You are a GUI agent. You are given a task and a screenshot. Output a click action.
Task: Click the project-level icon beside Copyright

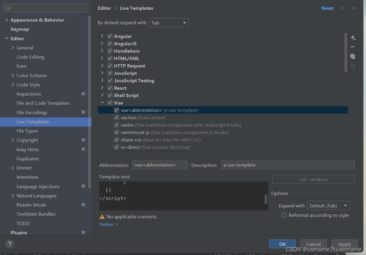click(83, 140)
